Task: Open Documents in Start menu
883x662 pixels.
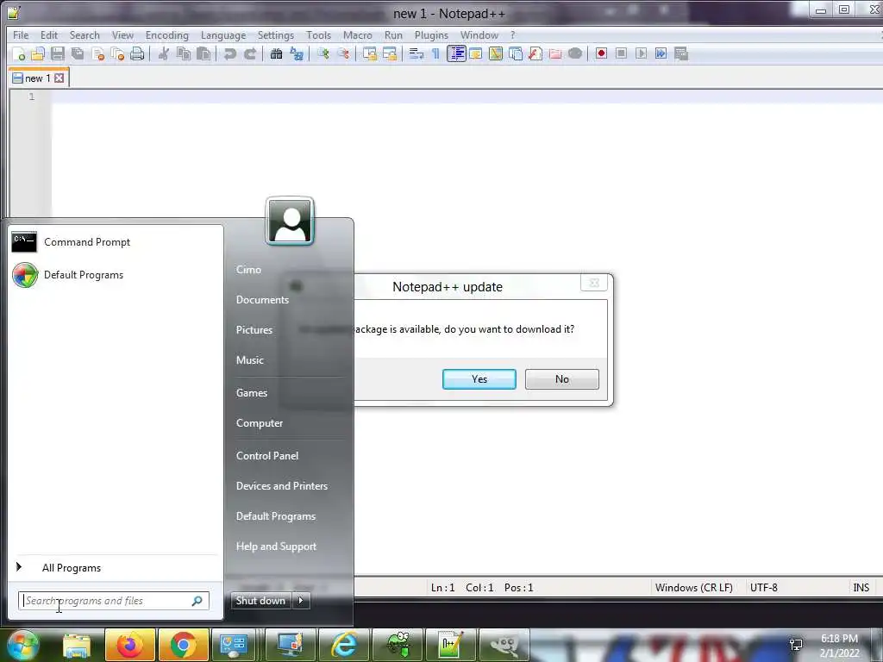Action: (x=262, y=300)
